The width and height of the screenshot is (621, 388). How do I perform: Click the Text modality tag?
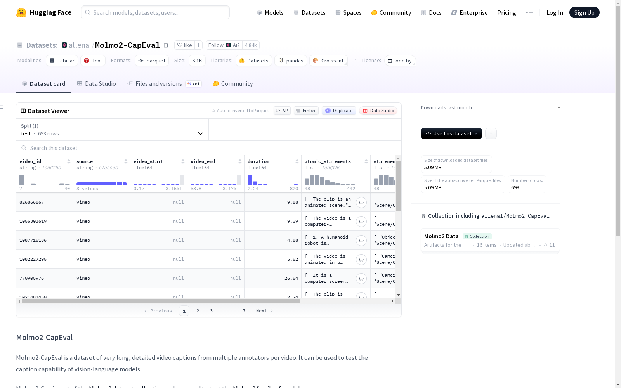93,61
